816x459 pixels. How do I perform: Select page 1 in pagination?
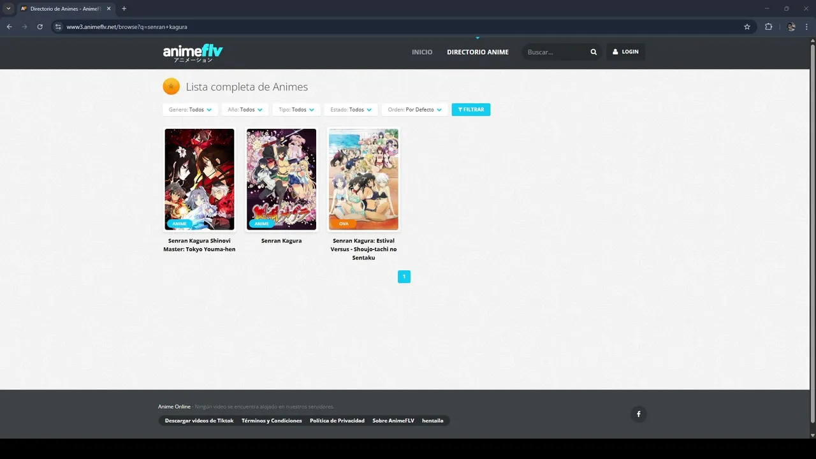404,277
